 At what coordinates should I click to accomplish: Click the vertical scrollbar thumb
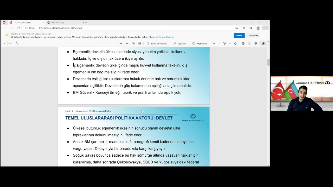point(268,62)
